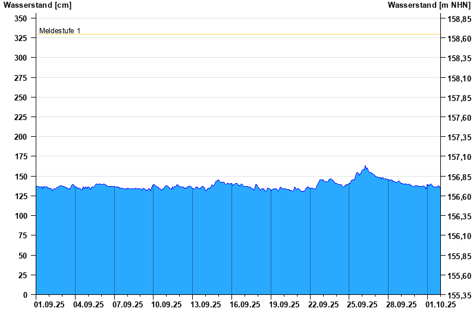
Task: Click the 156,85 m NHN value
Action: [x=459, y=177]
